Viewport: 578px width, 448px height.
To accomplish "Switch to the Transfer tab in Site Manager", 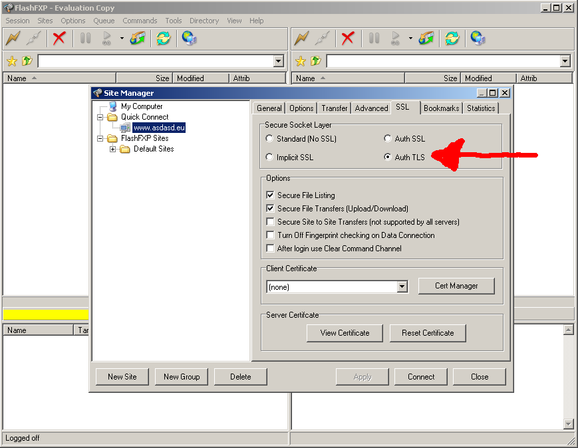I will (x=335, y=108).
